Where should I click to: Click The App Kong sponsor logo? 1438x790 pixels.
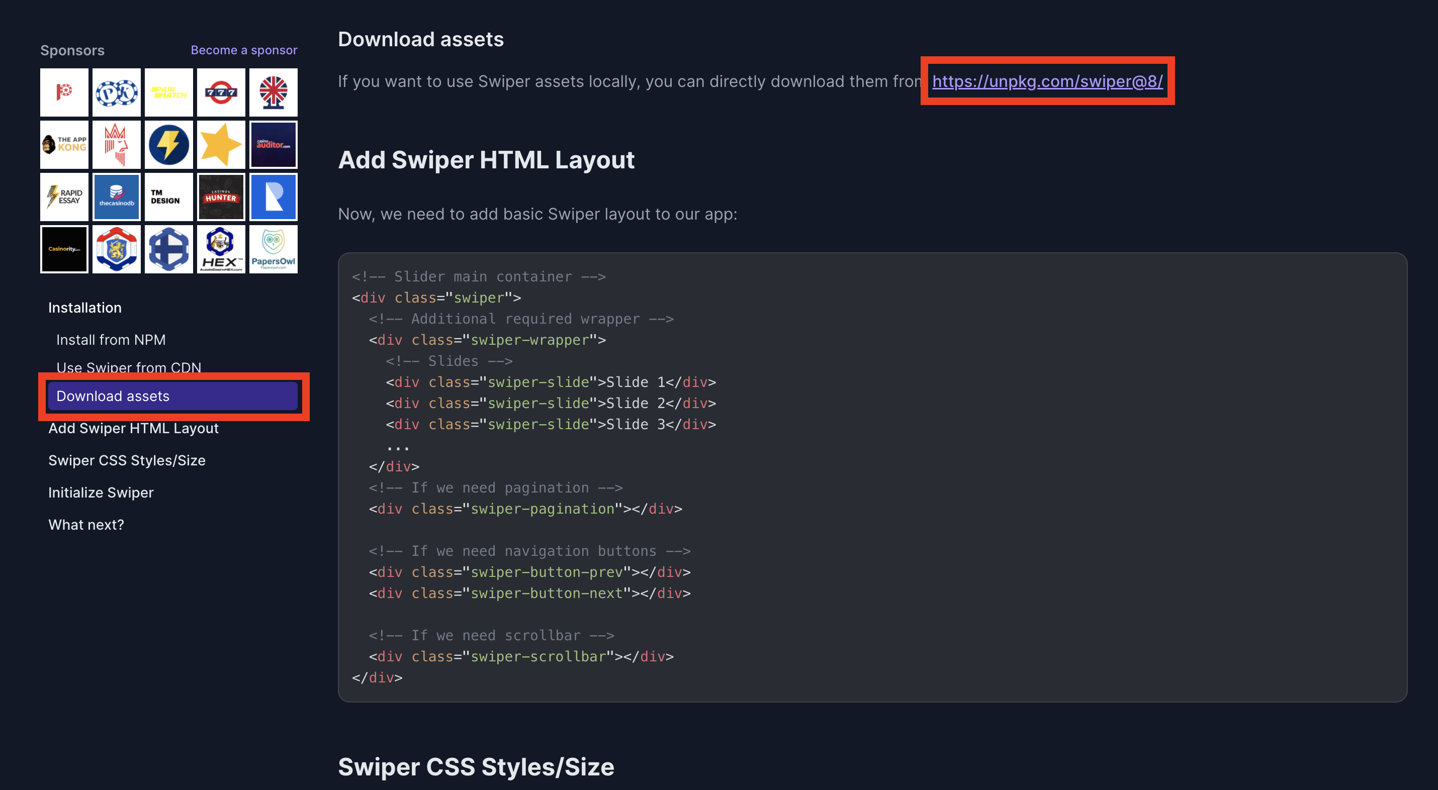coord(64,145)
